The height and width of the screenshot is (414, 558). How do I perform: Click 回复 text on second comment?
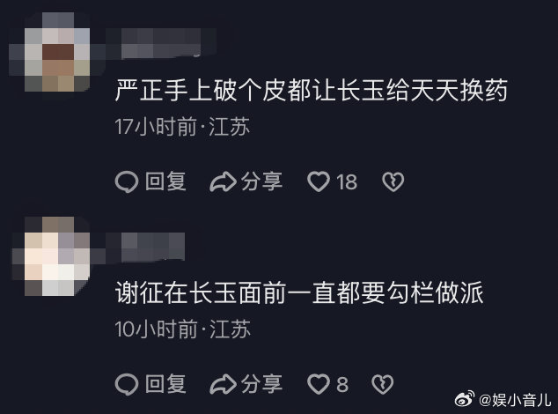165,384
